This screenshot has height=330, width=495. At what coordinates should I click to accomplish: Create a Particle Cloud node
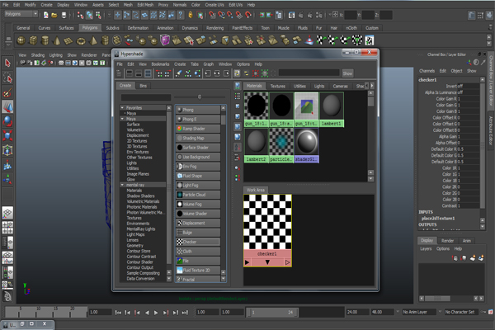[198, 195]
